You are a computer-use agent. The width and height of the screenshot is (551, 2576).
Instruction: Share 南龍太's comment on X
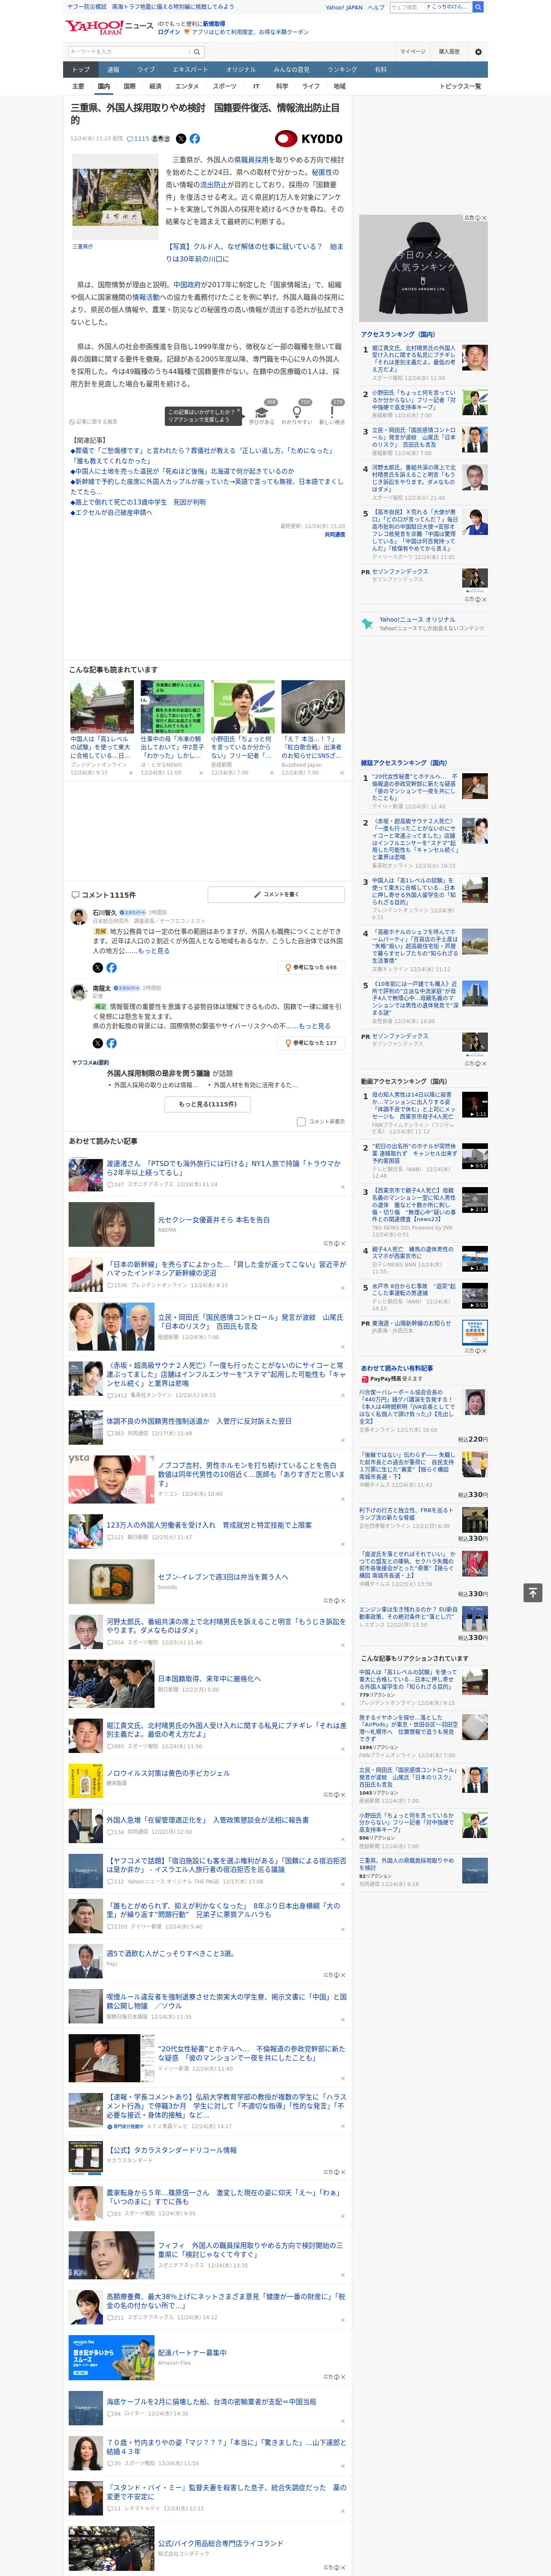pyautogui.click(x=97, y=1043)
